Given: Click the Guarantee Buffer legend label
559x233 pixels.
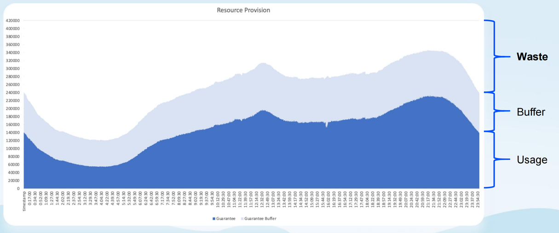Looking at the screenshot, I should click(x=260, y=219).
